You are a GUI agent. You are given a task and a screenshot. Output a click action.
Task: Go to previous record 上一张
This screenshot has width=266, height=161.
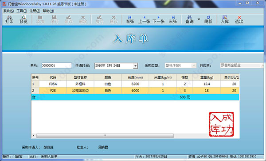pyautogui.click(x=144, y=19)
